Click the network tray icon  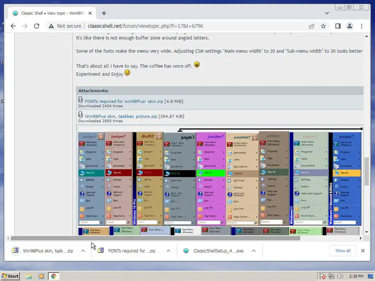pyautogui.click(x=331, y=277)
